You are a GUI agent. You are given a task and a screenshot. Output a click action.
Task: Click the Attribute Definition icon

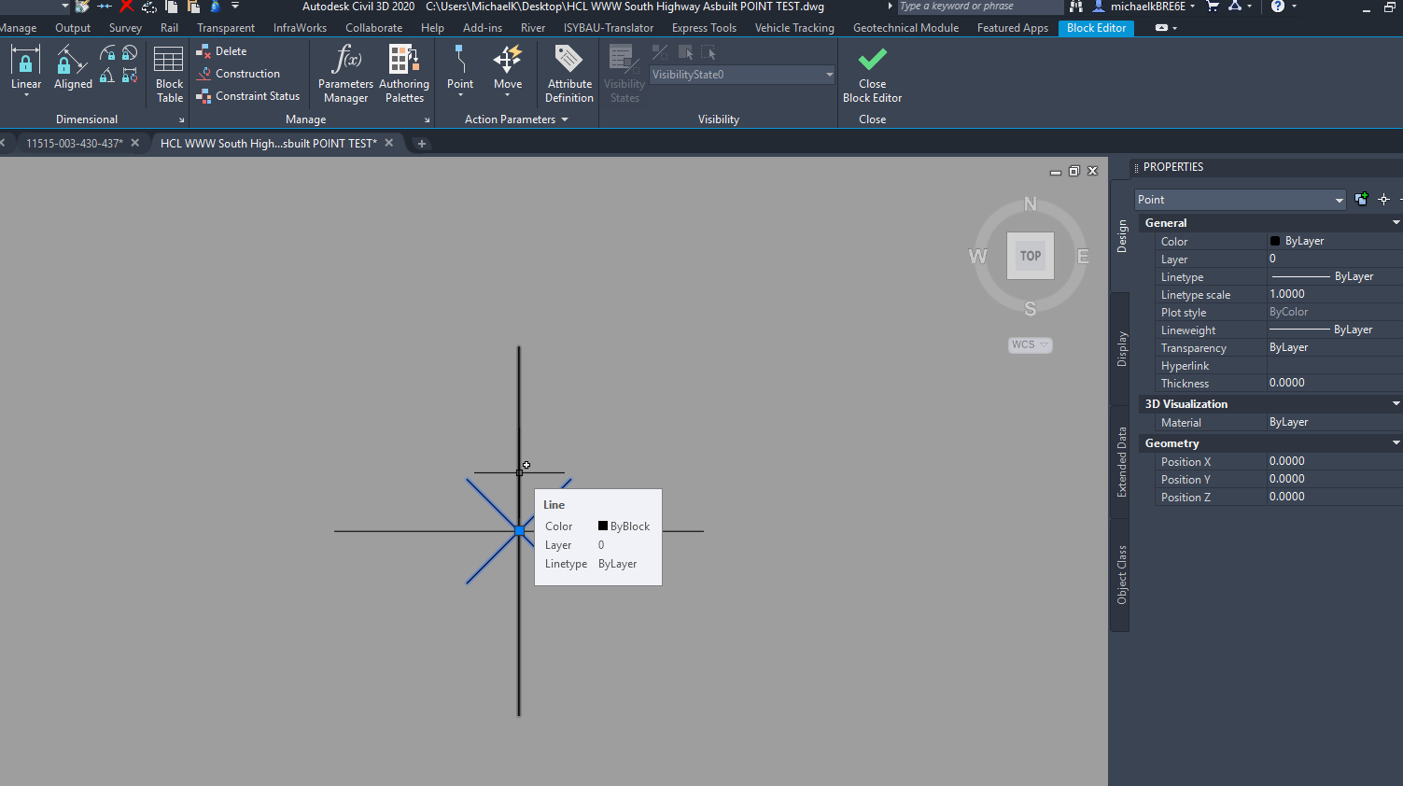[x=568, y=71]
